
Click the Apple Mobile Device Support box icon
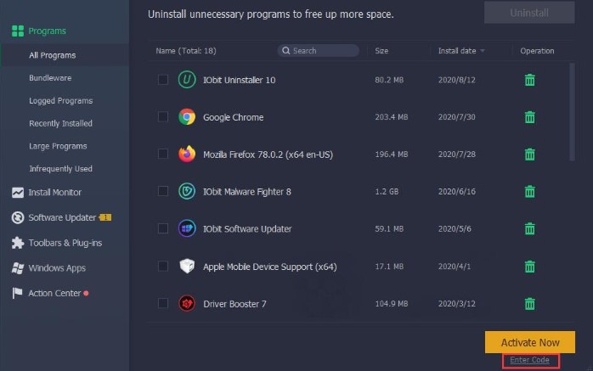(187, 266)
